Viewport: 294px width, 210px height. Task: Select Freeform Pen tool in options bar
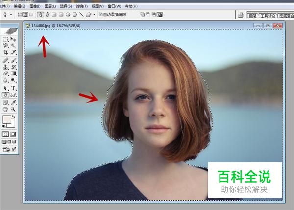[48, 14]
